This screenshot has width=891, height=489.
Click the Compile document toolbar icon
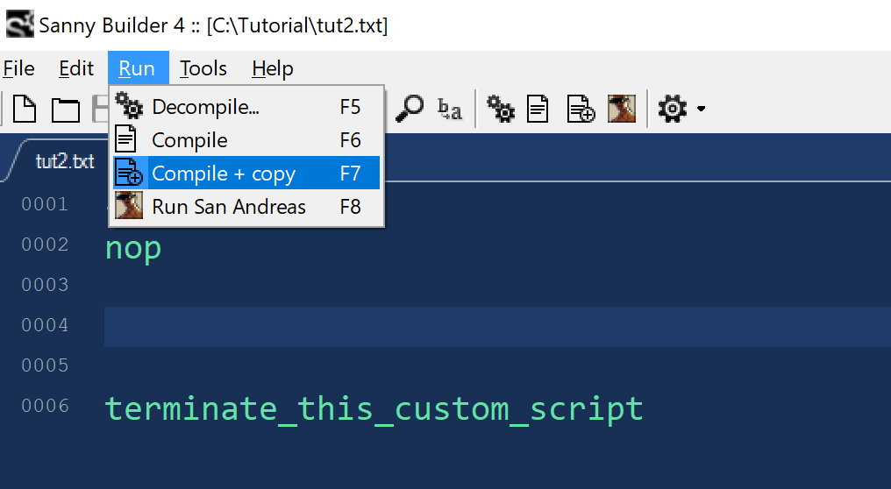point(538,109)
